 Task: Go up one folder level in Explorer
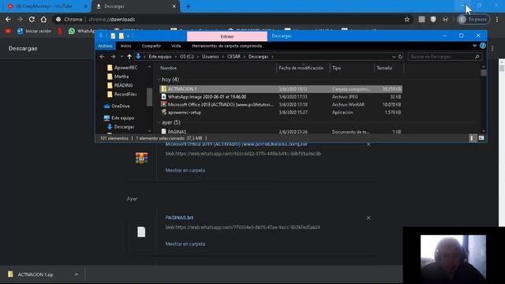click(129, 57)
